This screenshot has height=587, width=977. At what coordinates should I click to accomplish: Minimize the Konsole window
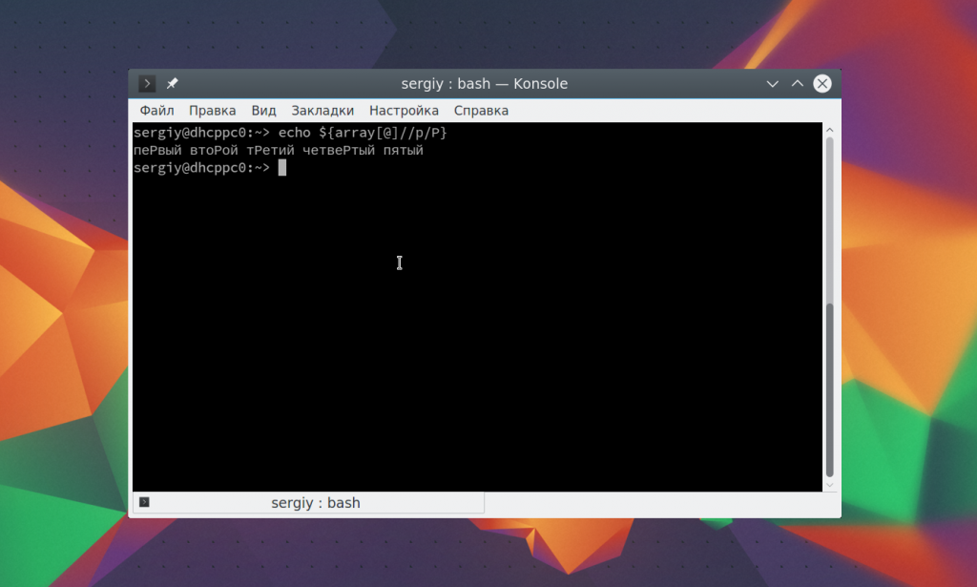click(773, 84)
